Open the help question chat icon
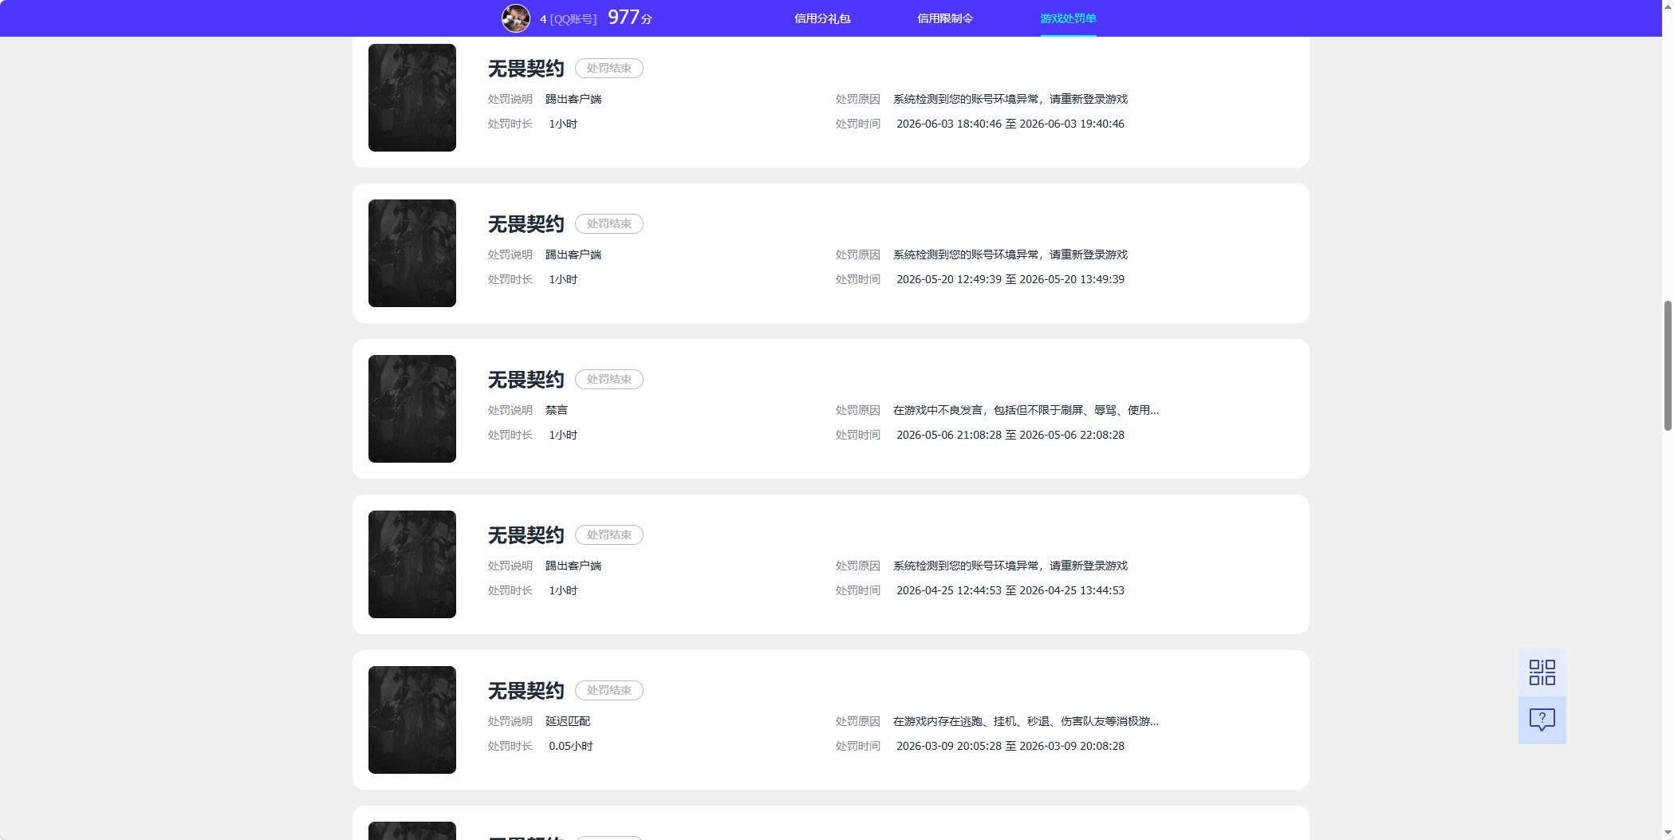The height and width of the screenshot is (840, 1674). click(x=1542, y=720)
